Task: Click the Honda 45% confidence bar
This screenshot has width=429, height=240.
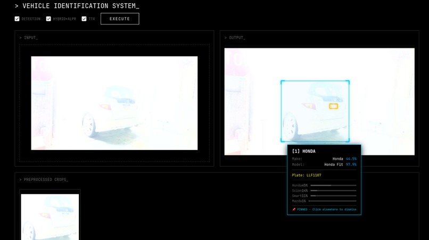Action: coord(333,186)
